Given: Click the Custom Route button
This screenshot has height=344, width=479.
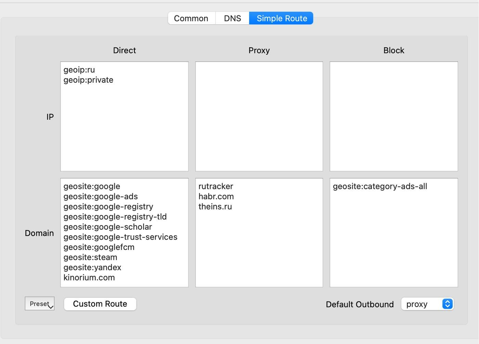Looking at the screenshot, I should pos(100,304).
